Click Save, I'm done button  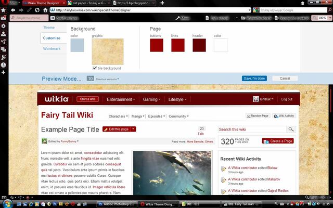click(x=254, y=79)
